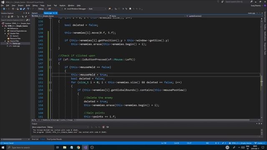Open the x86 platform dropdown
The image size is (267, 150).
pos(55,9)
